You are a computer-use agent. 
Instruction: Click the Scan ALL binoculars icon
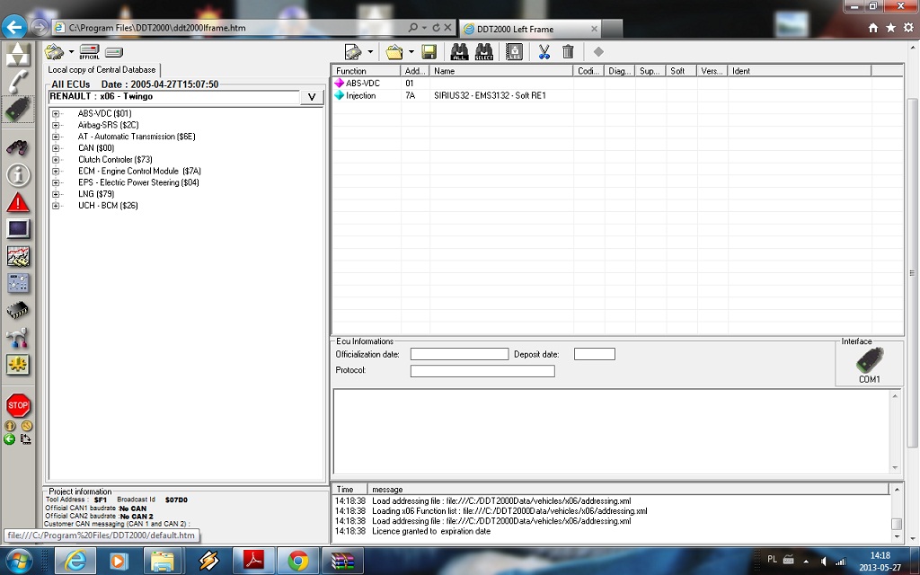tap(459, 52)
